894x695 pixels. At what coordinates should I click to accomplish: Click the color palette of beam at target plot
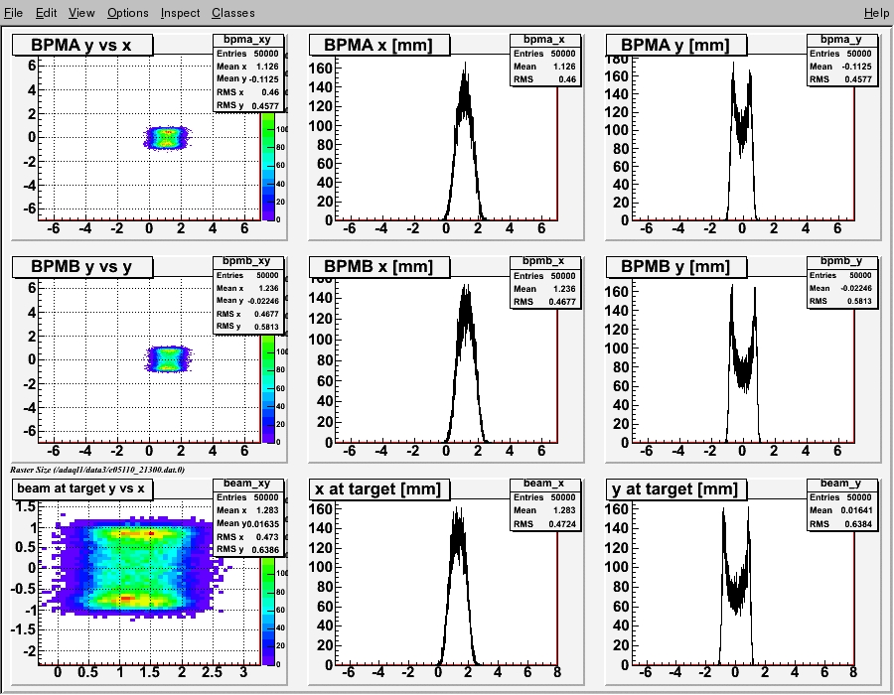[268, 611]
